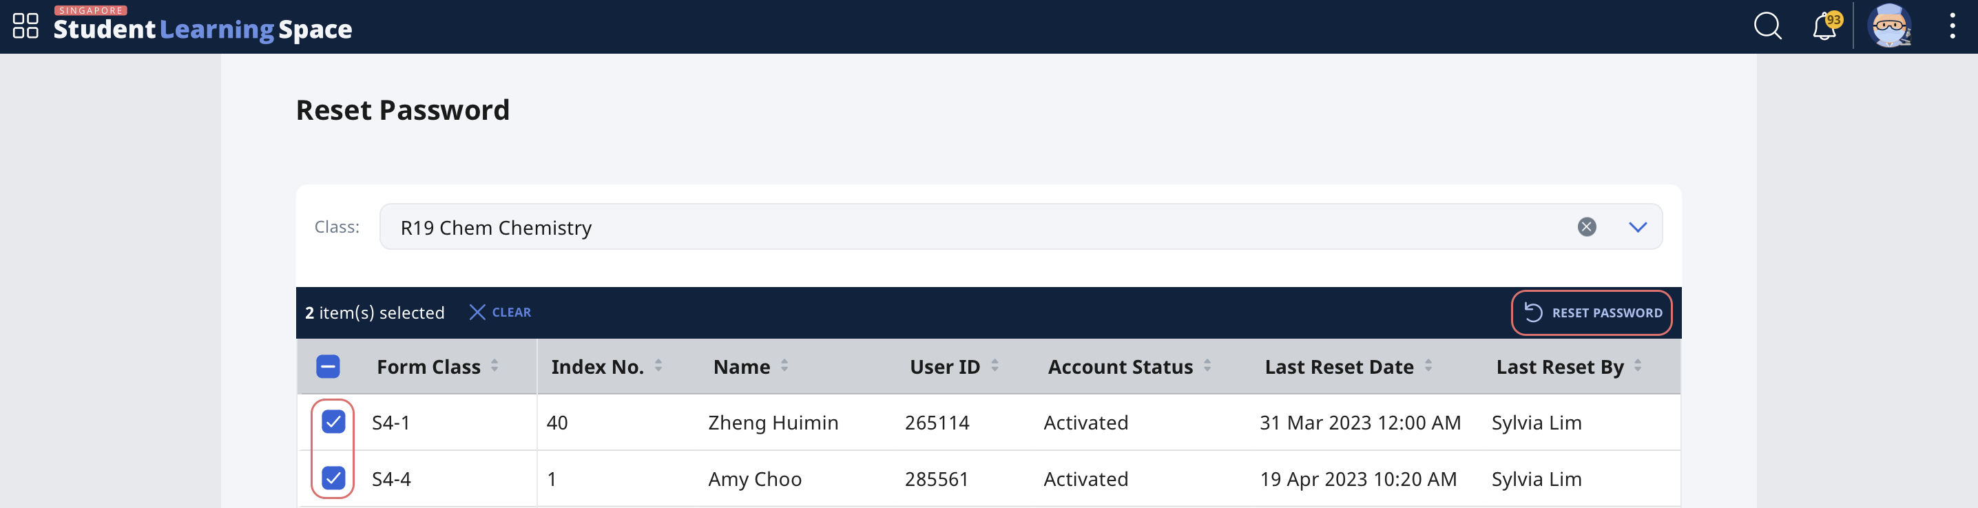
Task: Open the R19 Chem Chemistry class selector
Action: click(922, 227)
